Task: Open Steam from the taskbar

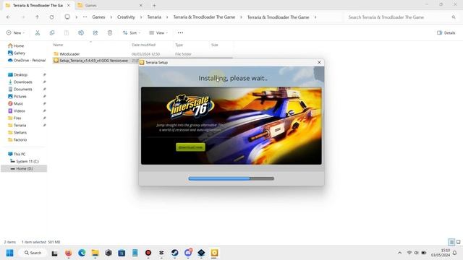Action: (x=175, y=253)
